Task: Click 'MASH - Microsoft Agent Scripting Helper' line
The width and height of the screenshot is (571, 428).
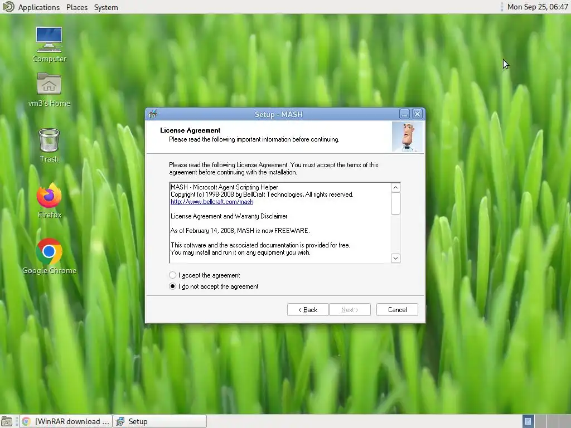Action: click(224, 187)
